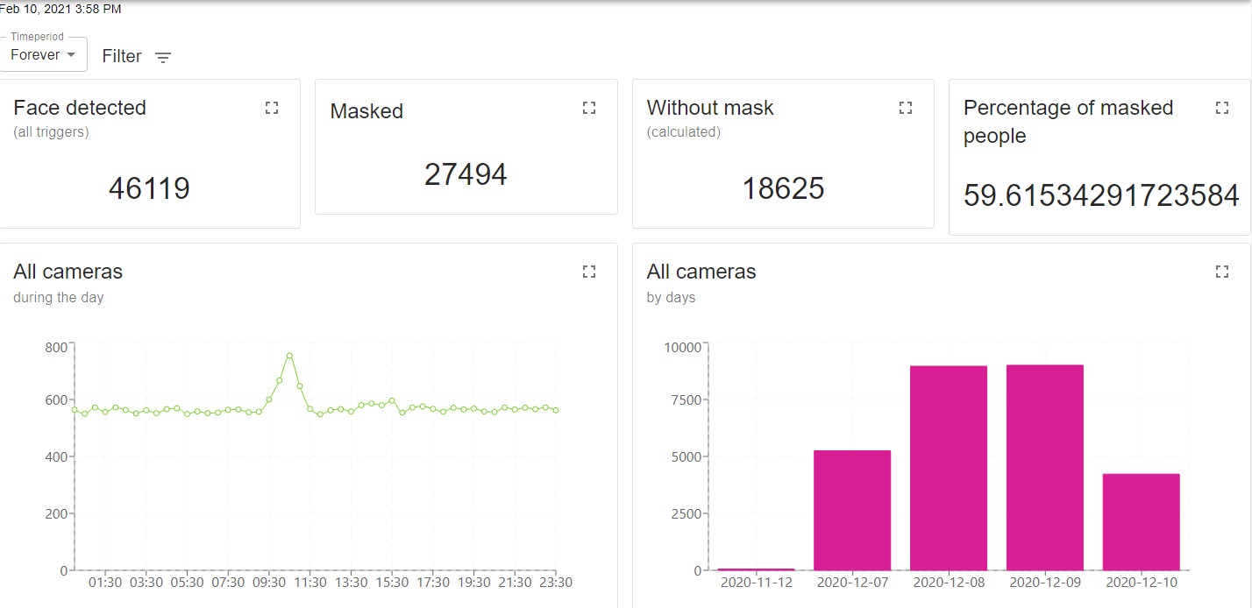Select the 2020-12-10 bar
1252x608 pixels.
click(1142, 522)
